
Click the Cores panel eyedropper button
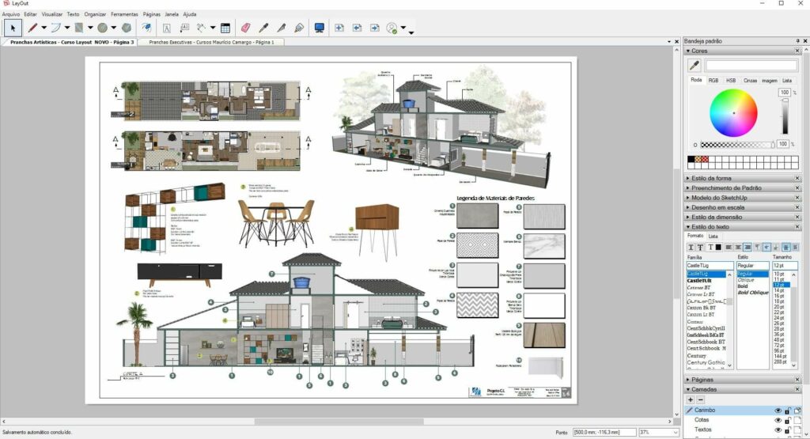(695, 65)
